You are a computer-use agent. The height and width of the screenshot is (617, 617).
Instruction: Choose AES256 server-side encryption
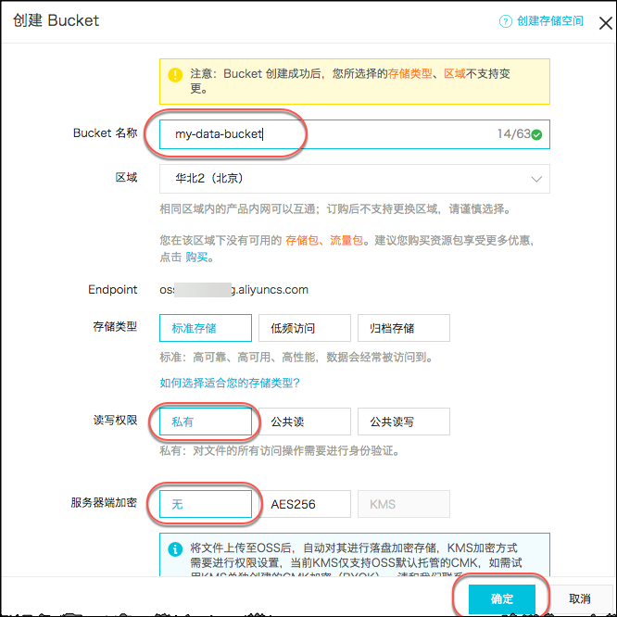(x=305, y=504)
